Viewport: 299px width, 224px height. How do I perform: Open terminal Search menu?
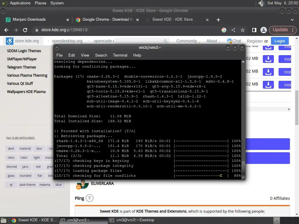click(101, 55)
